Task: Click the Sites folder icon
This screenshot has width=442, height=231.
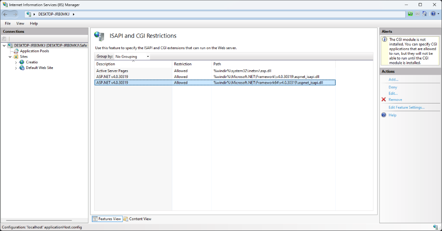Action: pos(16,56)
